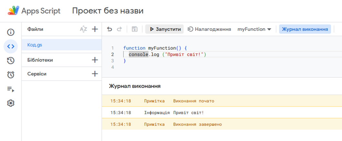Open Executions list icon in sidebar
The image size is (342, 141).
[x=11, y=89]
